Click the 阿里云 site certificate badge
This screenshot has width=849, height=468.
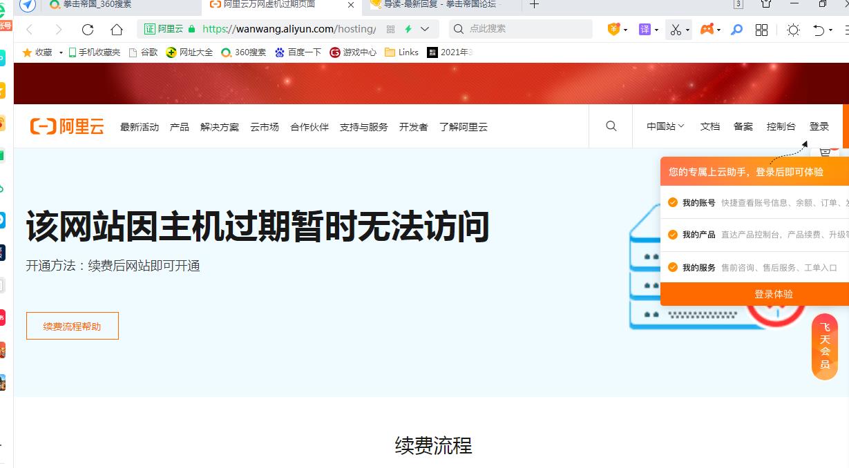pyautogui.click(x=164, y=29)
